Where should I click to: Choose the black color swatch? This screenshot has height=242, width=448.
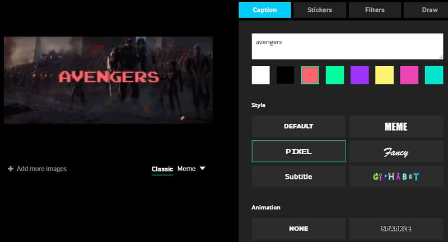285,75
